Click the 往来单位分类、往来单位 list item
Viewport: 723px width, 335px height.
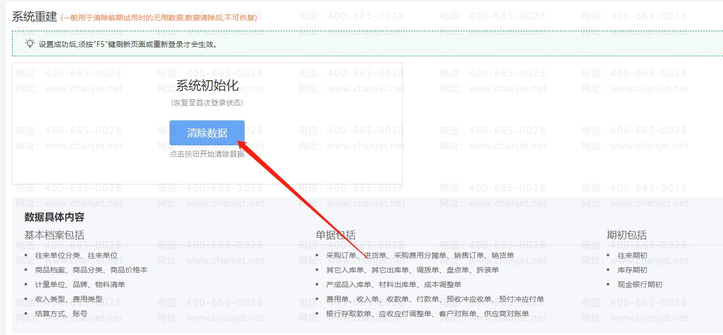pos(76,255)
